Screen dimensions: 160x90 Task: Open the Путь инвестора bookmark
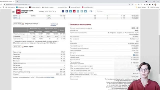87,7
